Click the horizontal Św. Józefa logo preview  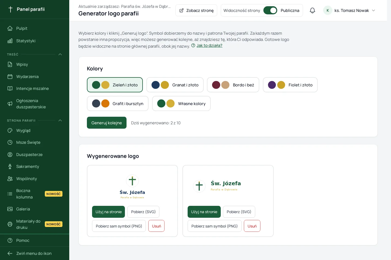click(x=217, y=186)
